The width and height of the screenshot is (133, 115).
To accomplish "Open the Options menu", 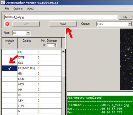I will tap(18, 9).
